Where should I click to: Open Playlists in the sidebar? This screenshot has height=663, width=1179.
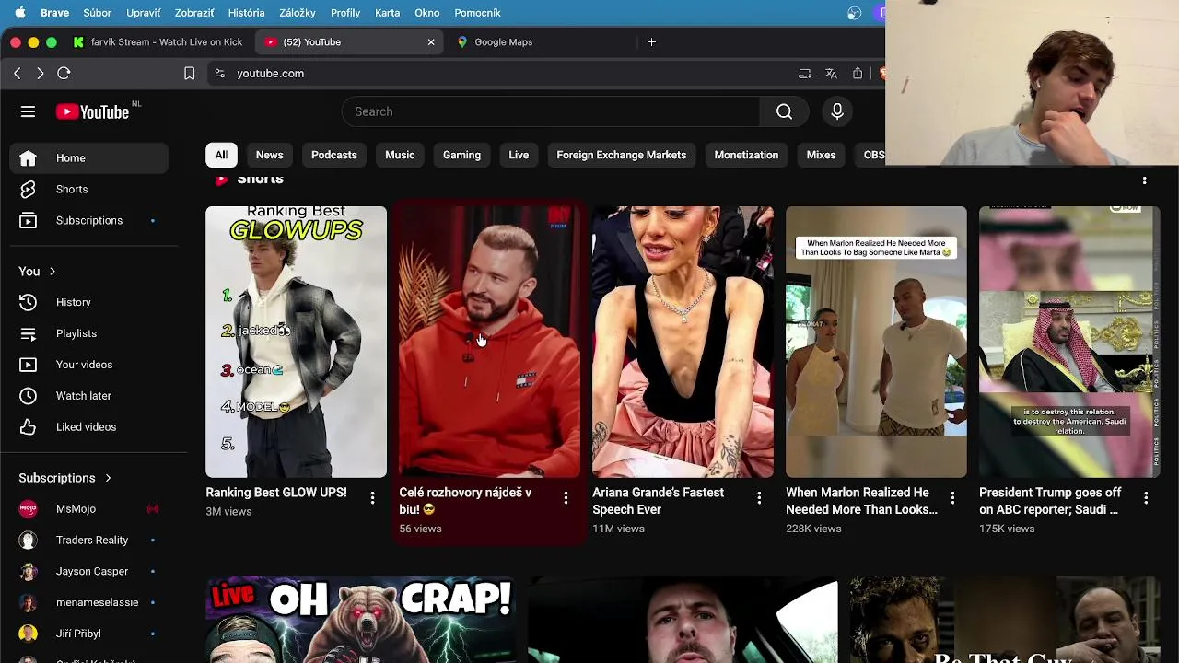(x=88, y=333)
